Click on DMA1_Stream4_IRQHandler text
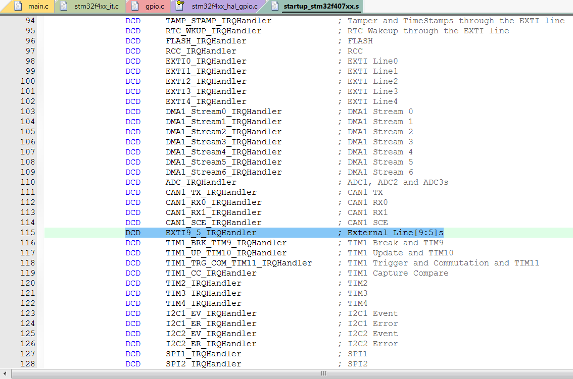The image size is (573, 379). tap(224, 152)
